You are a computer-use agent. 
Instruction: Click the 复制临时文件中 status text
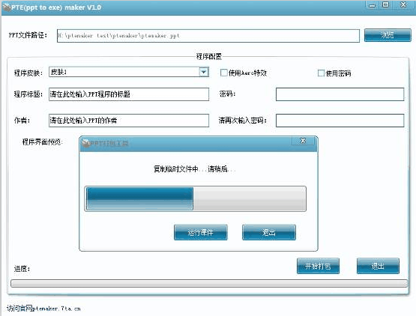click(x=194, y=169)
